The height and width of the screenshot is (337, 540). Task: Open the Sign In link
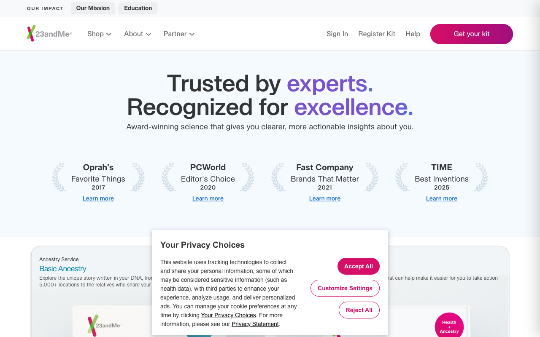click(x=337, y=34)
